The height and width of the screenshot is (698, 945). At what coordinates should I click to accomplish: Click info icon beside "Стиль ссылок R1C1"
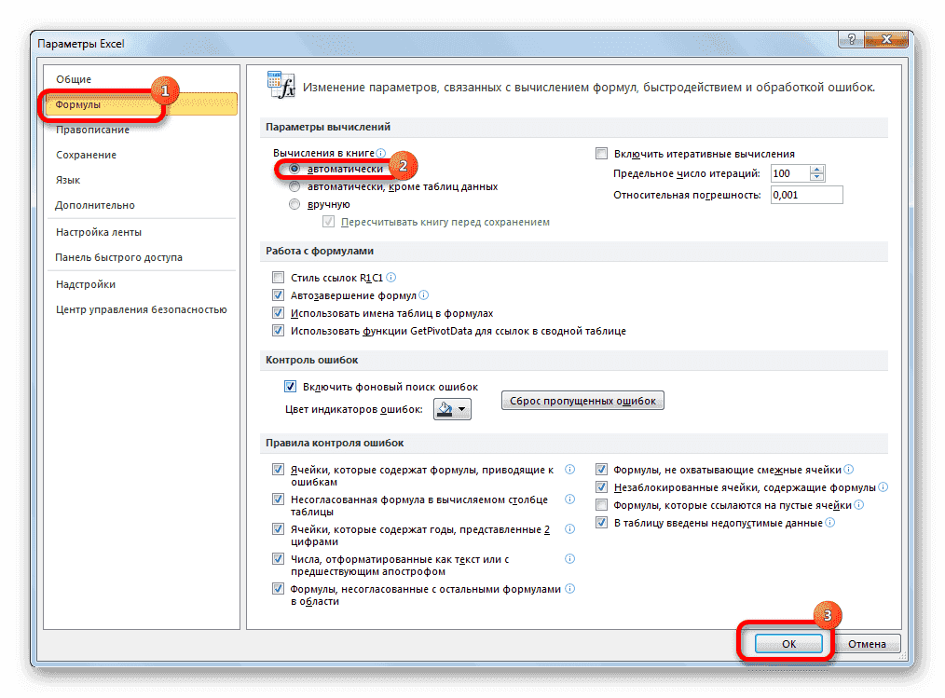pyautogui.click(x=390, y=277)
